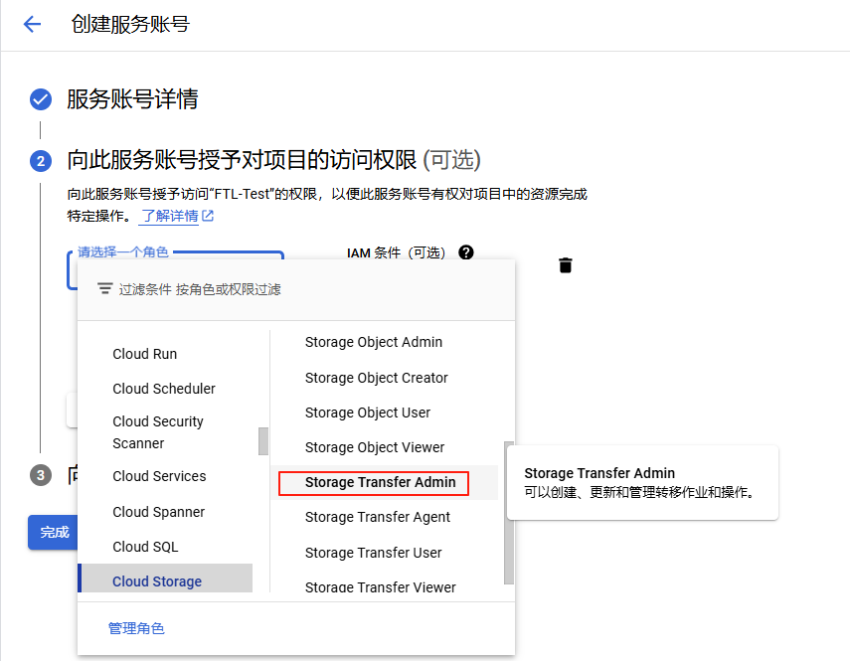Choose Storage Transfer Agent role
This screenshot has width=850, height=661.
point(378,517)
